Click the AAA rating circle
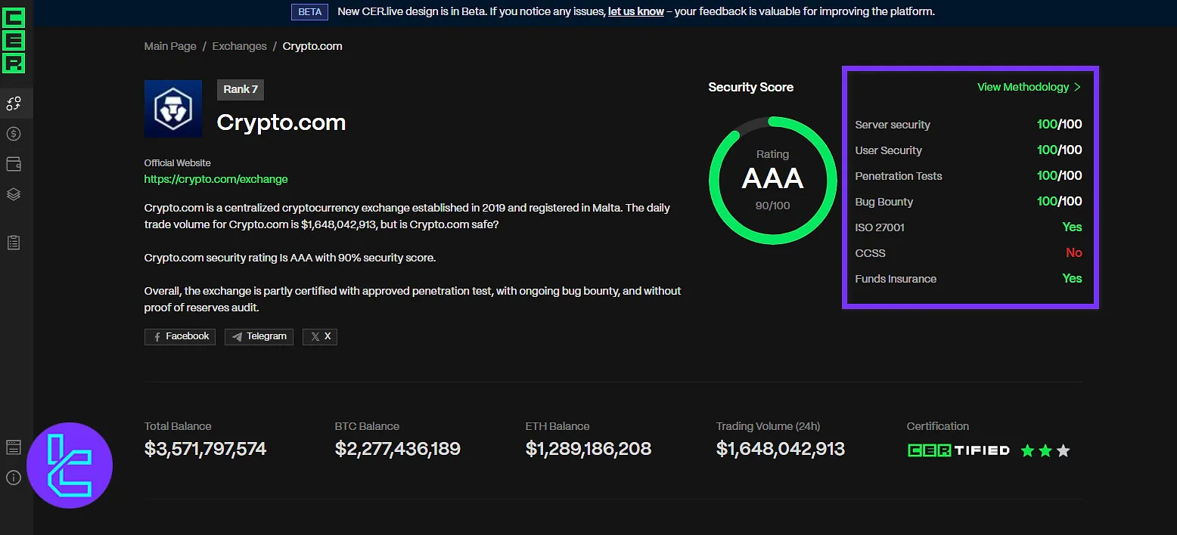The height and width of the screenshot is (535, 1177). coord(772,180)
